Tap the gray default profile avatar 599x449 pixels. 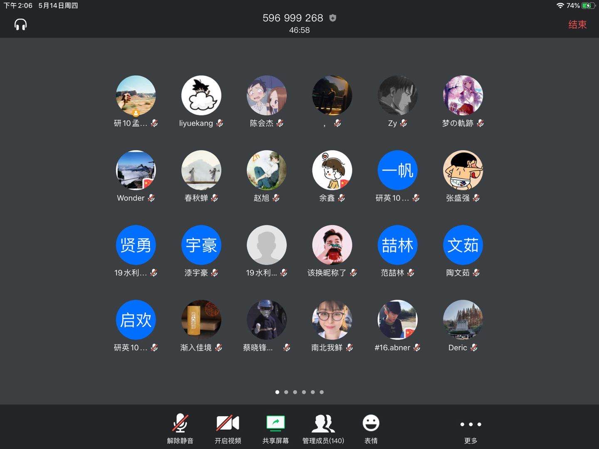click(x=267, y=245)
